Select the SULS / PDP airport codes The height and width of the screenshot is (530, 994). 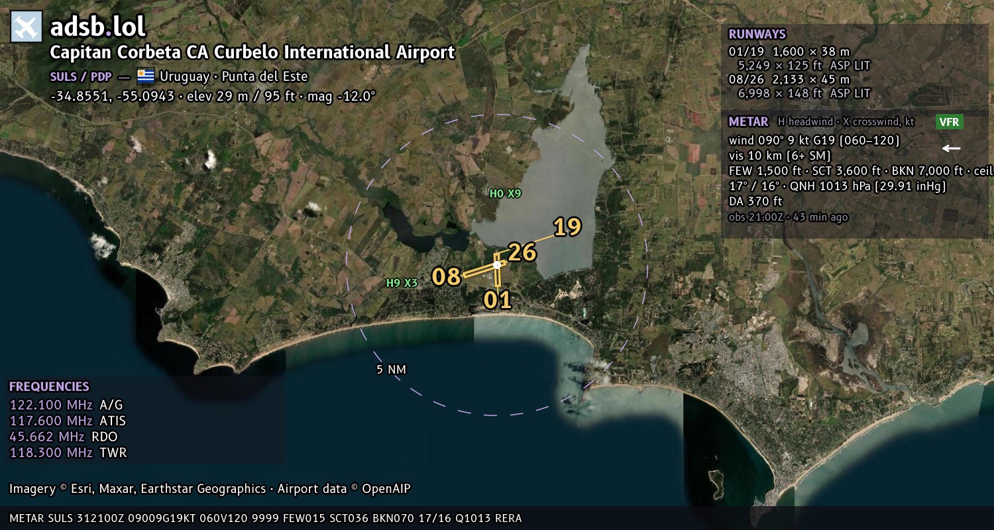[81, 76]
